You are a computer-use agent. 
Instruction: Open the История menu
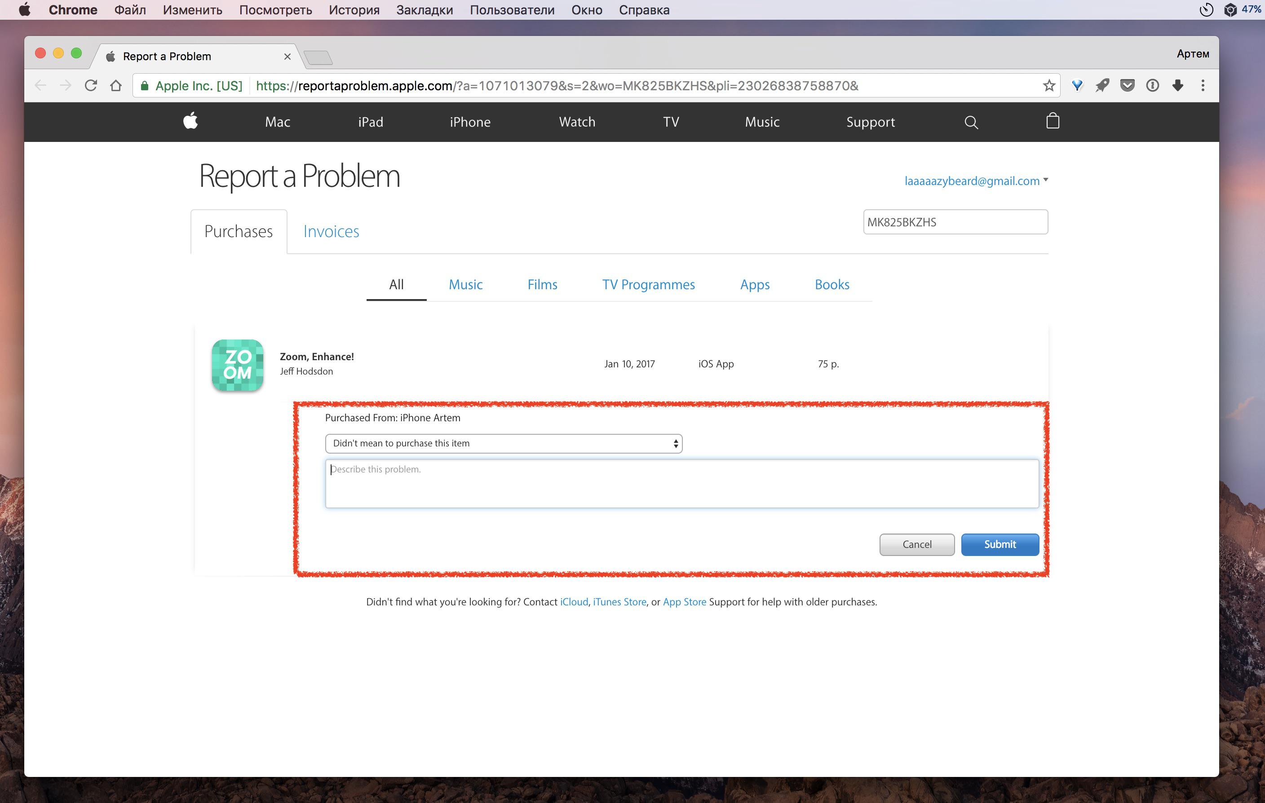[x=354, y=9]
